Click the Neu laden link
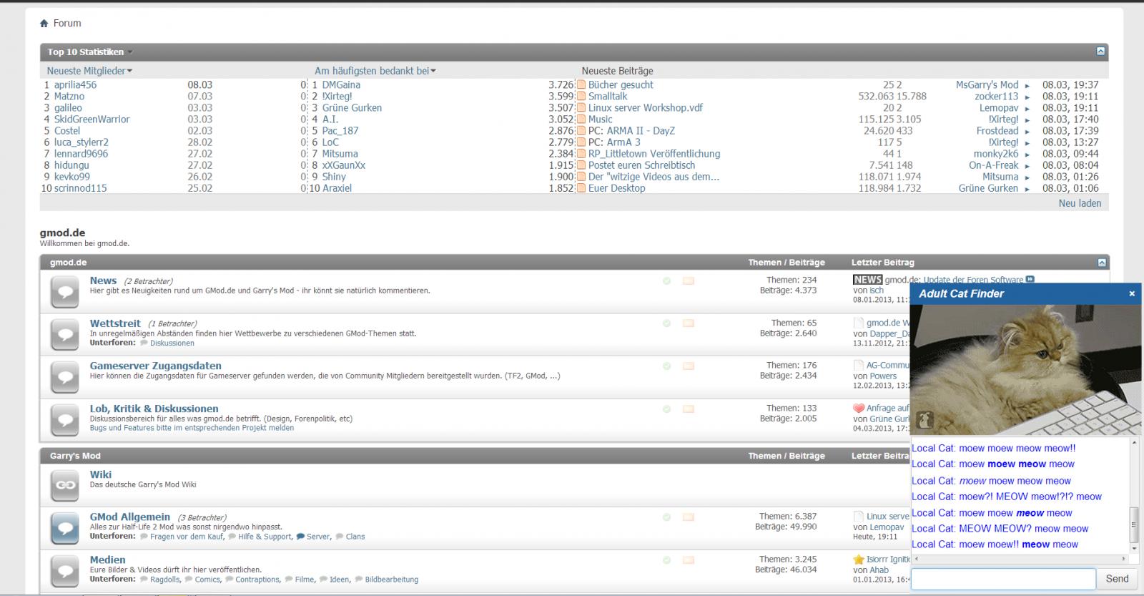This screenshot has height=596, width=1144. click(x=1080, y=203)
